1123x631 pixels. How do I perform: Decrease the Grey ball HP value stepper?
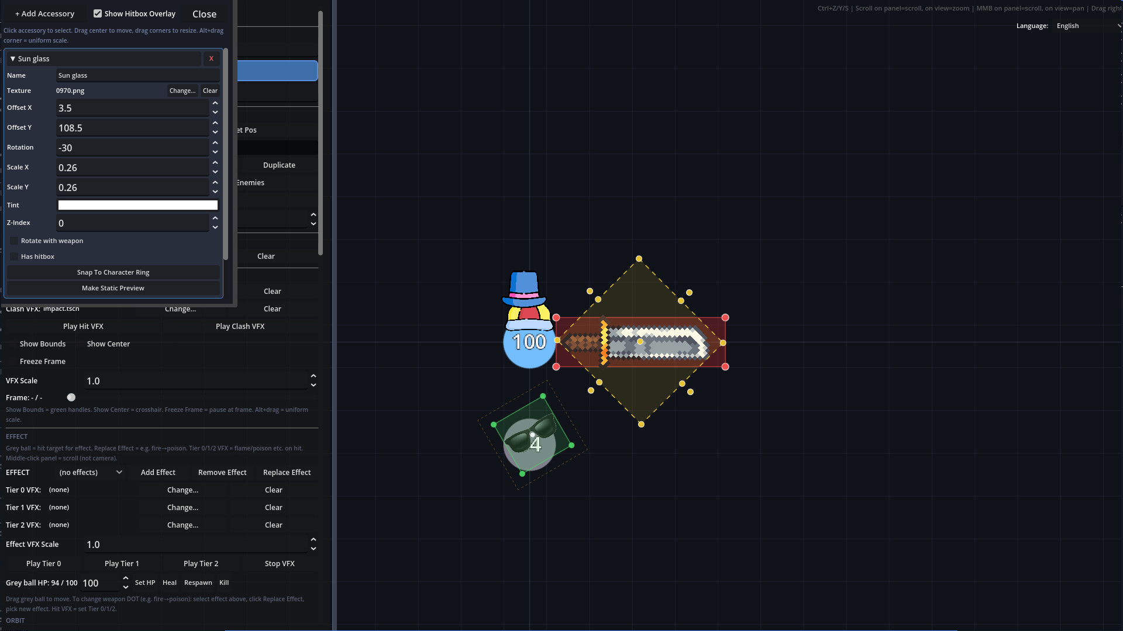(x=125, y=587)
